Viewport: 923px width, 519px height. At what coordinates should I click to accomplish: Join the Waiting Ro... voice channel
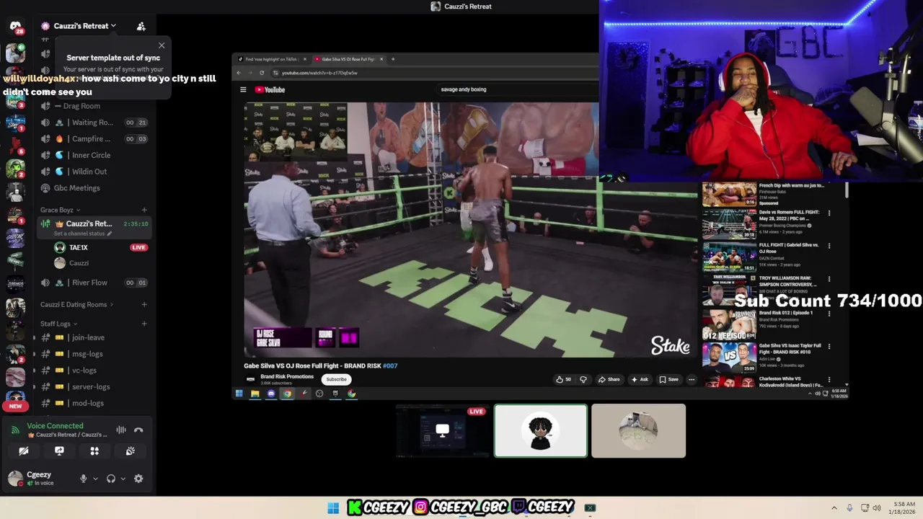pyautogui.click(x=93, y=123)
